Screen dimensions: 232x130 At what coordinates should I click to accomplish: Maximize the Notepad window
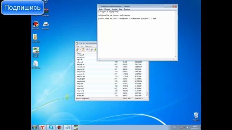[170, 6]
